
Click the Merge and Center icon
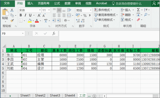(x=69, y=15)
